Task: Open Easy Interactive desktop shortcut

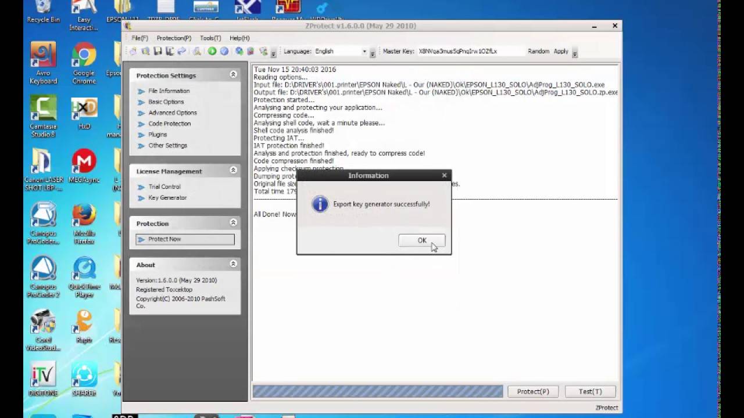Action: (x=84, y=16)
